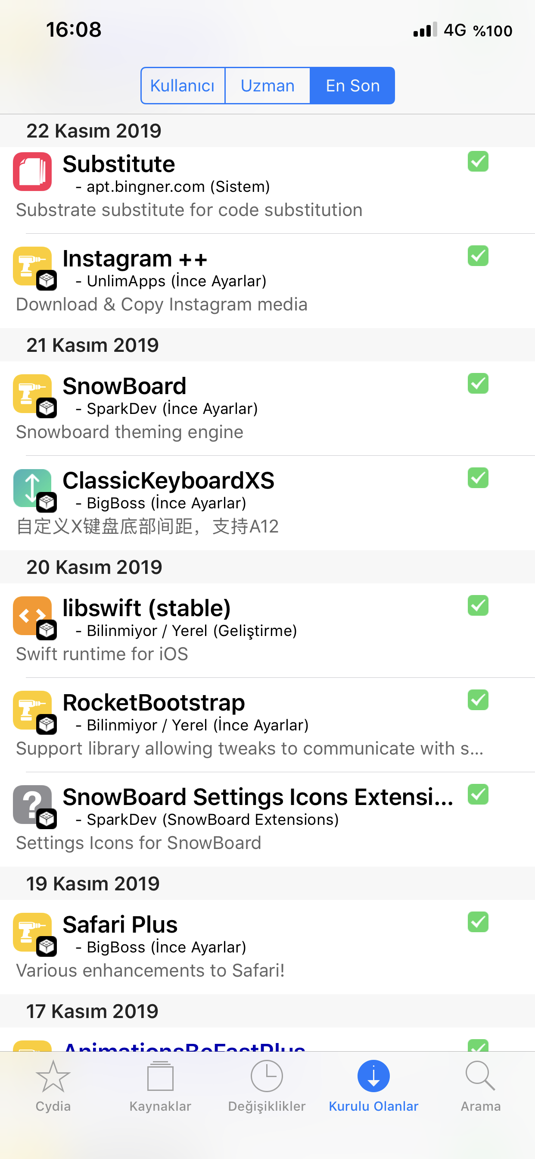The height and width of the screenshot is (1159, 535).
Task: Open the Kaynaklar sources tab
Action: tap(160, 1085)
